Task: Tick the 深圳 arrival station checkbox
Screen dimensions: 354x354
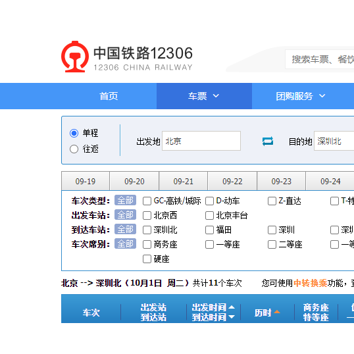Action: click(272, 230)
